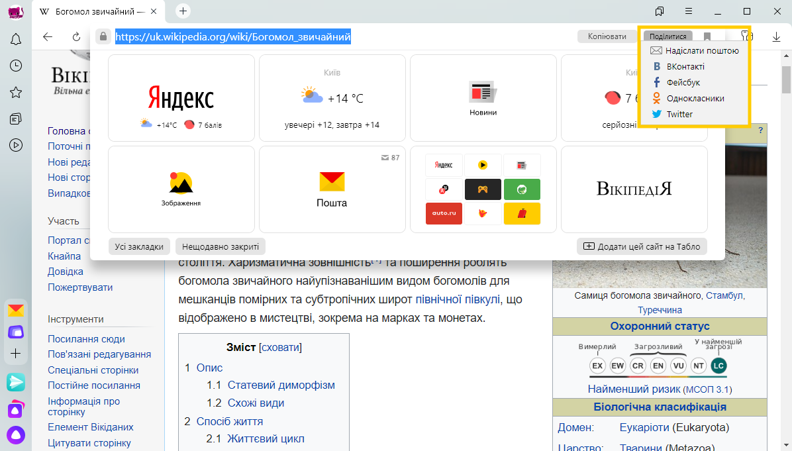
Task: Open the video play icon in the sidebar
Action: 16,146
